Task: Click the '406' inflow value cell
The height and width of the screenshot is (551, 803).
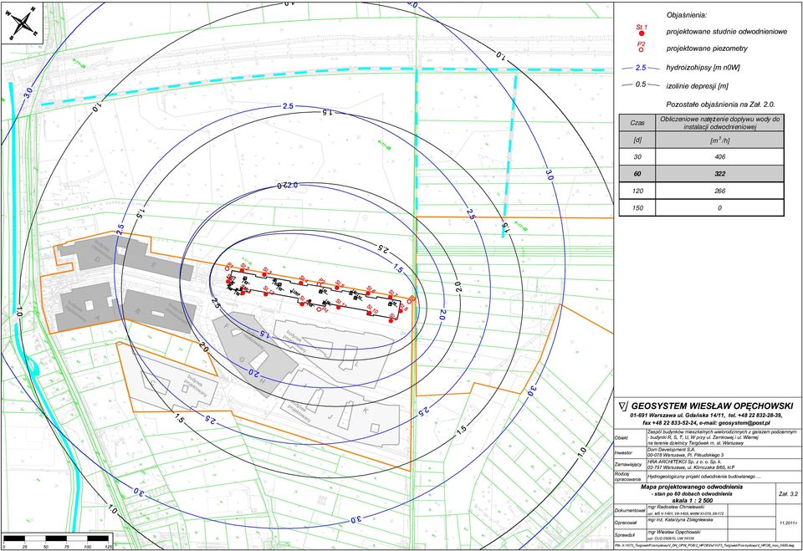Action: 719,156
